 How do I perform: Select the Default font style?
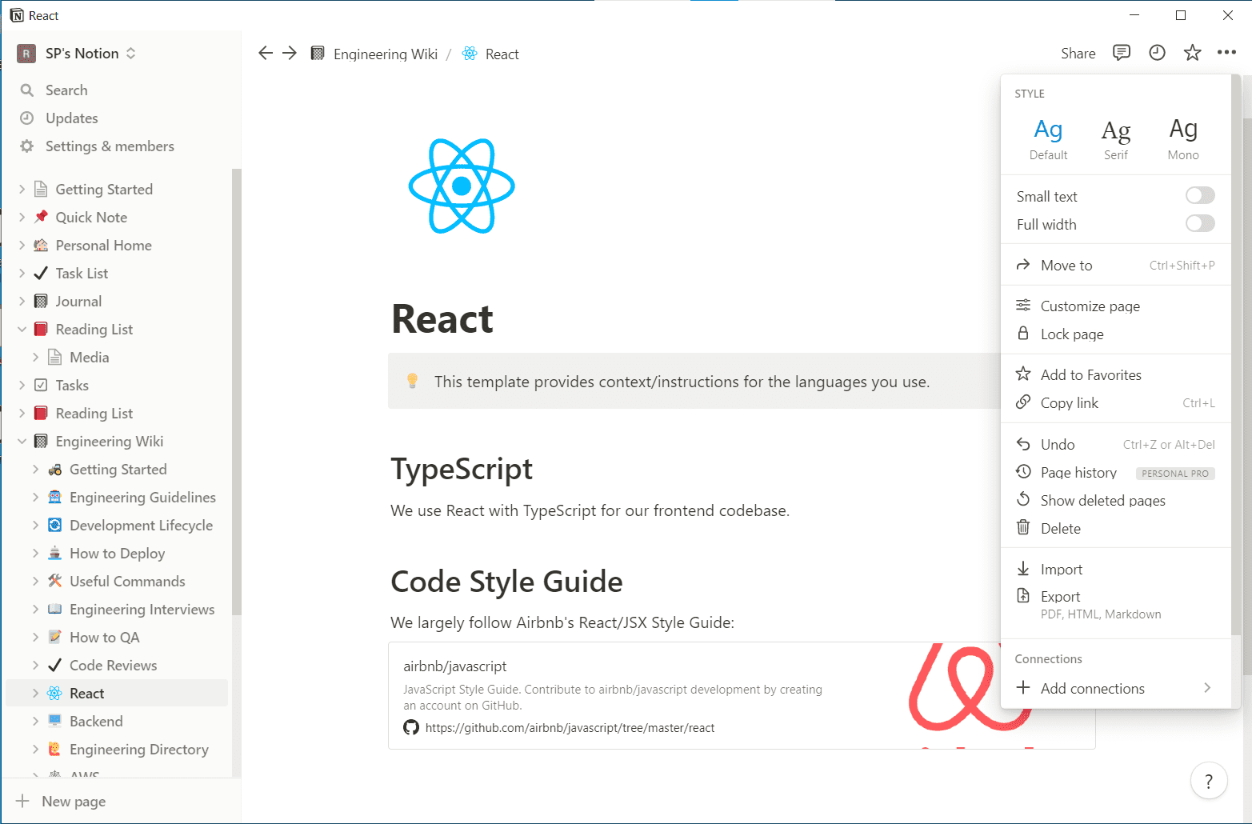click(x=1048, y=139)
